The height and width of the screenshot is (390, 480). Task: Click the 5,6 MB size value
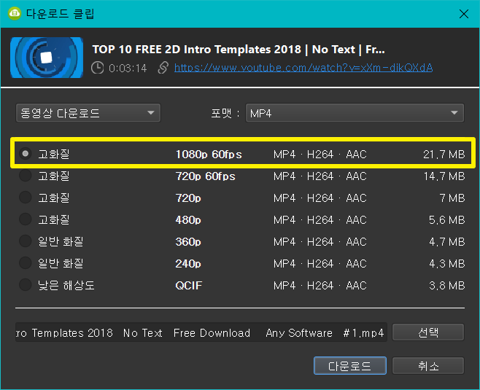click(447, 220)
